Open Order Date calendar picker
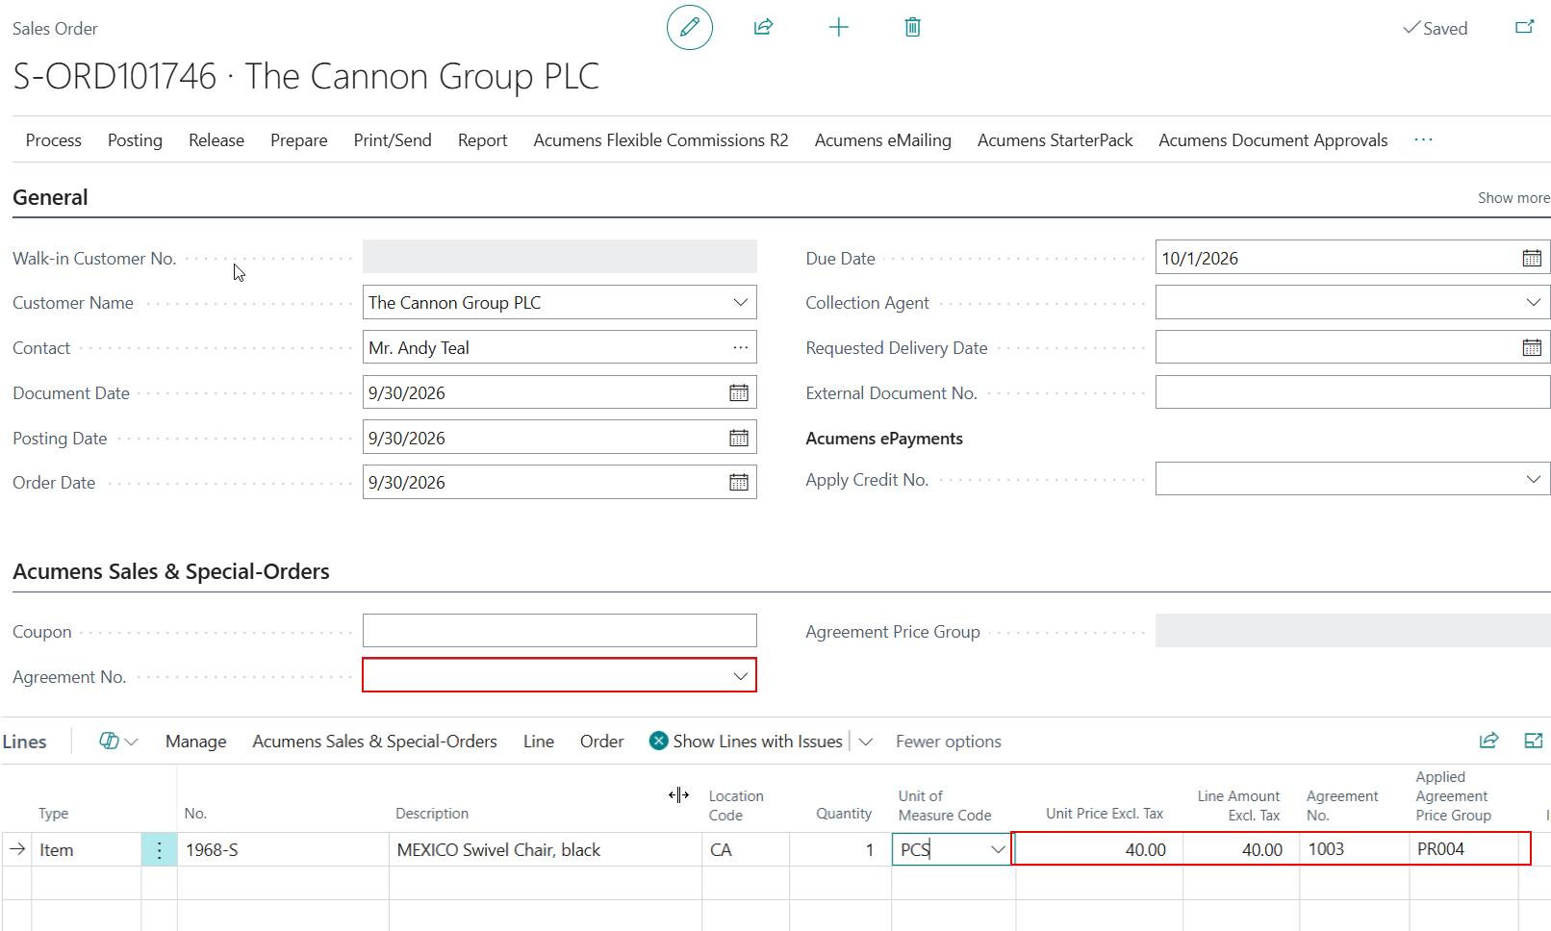Screen dimensions: 1551x931 [x=738, y=482]
